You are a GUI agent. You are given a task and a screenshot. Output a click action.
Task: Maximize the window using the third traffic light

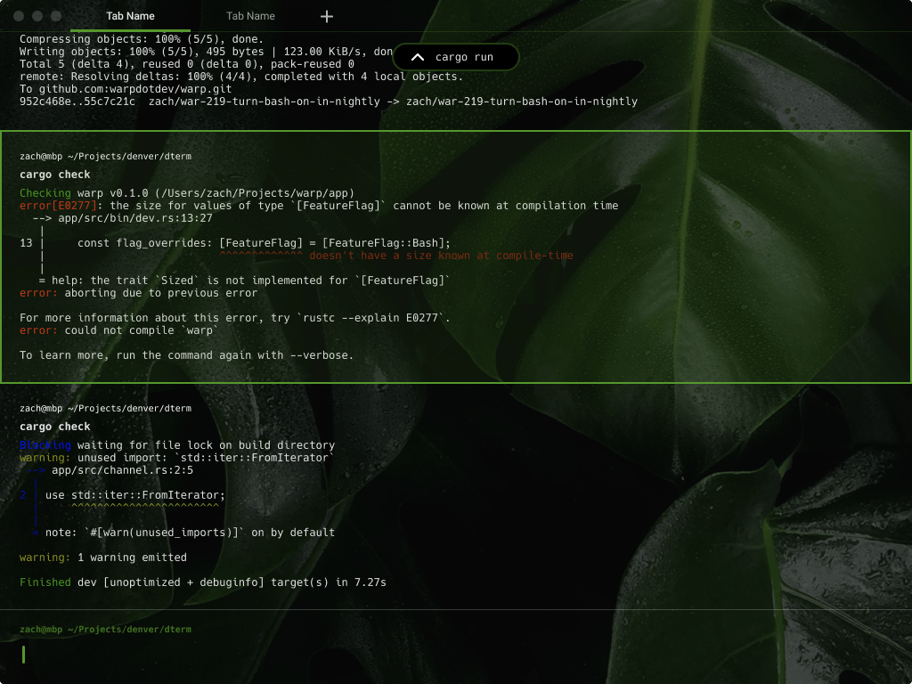pyautogui.click(x=56, y=16)
